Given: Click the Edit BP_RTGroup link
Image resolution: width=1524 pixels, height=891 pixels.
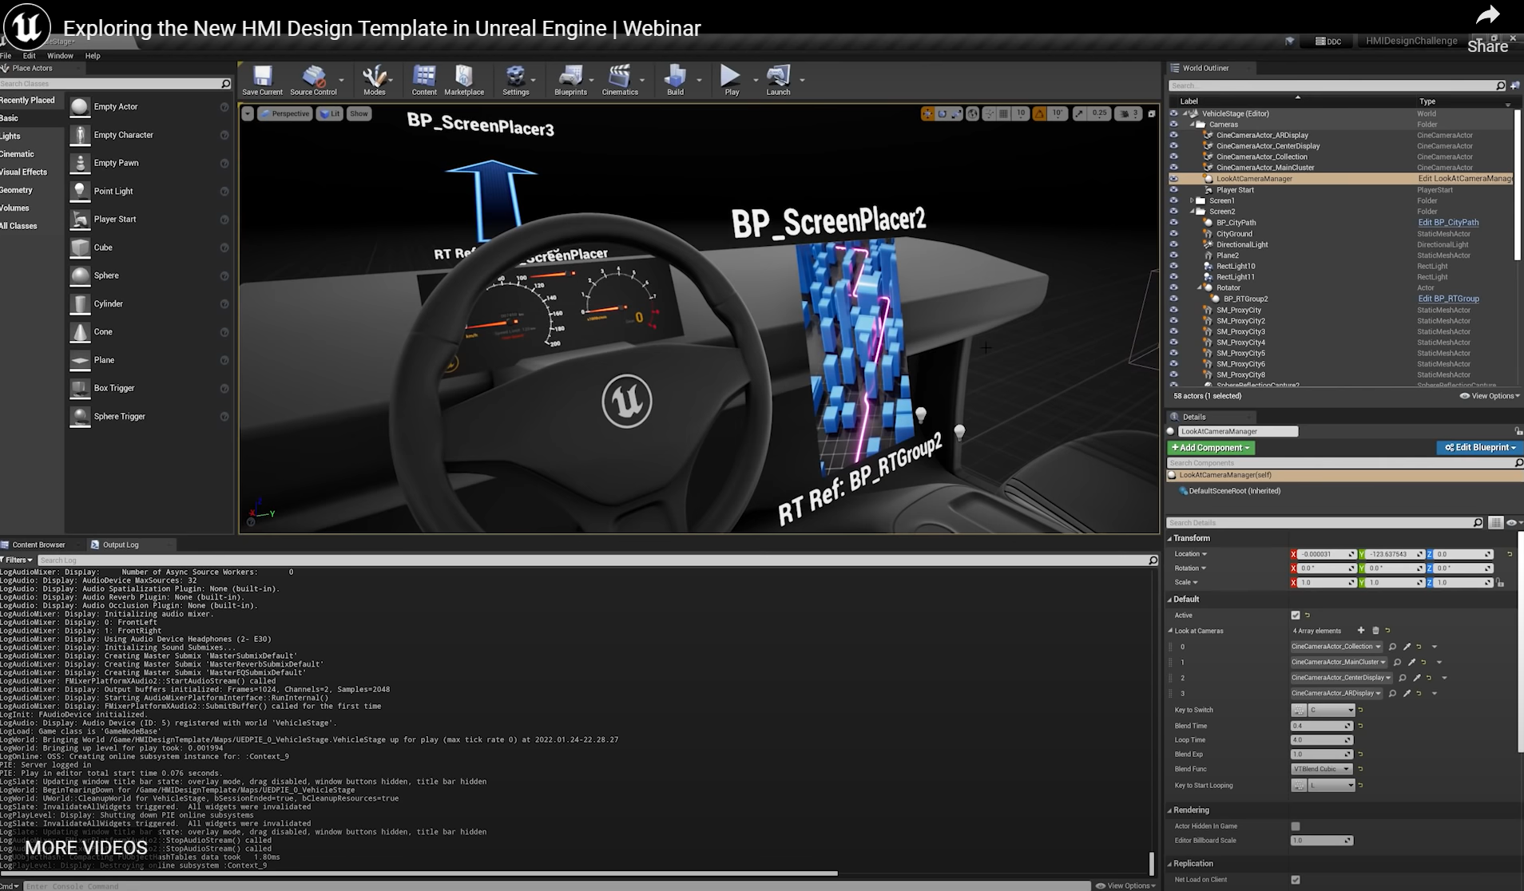Looking at the screenshot, I should pos(1448,299).
